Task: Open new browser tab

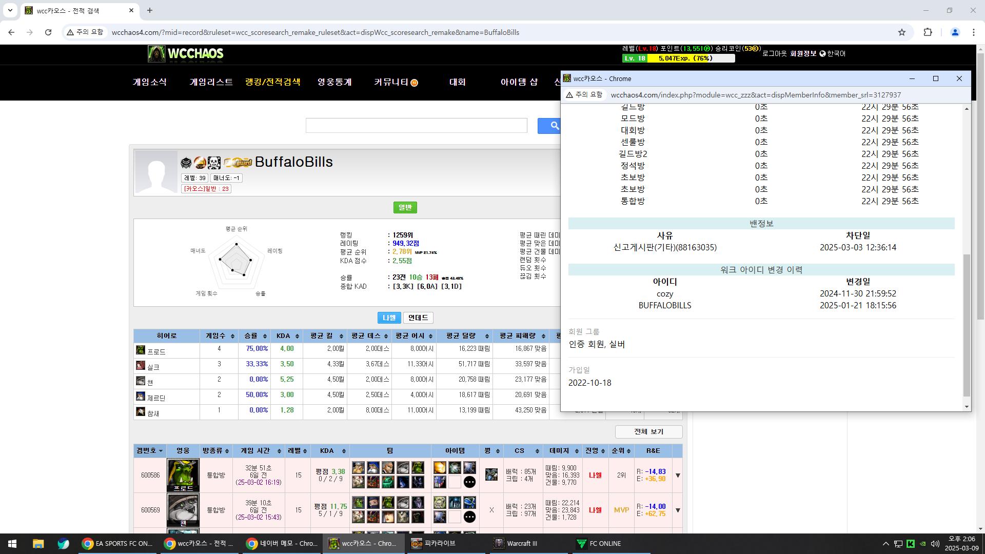Action: (150, 10)
